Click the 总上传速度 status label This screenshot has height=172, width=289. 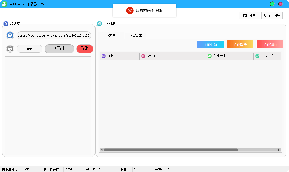click(51, 169)
